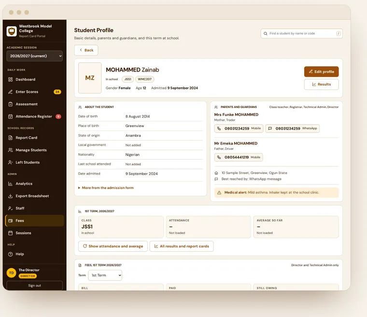Click the Report Card document icon
Image resolution: width=367 pixels, height=317 pixels.
[10, 138]
